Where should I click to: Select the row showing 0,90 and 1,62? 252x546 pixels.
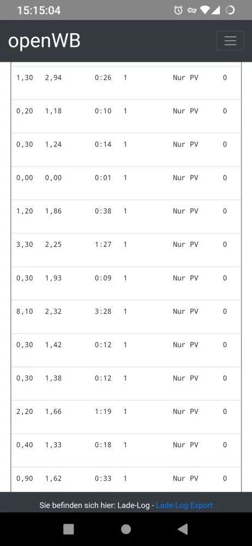(x=125, y=479)
